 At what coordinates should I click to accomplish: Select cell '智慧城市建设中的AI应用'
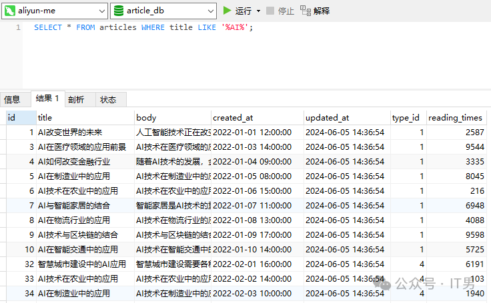[85, 264]
